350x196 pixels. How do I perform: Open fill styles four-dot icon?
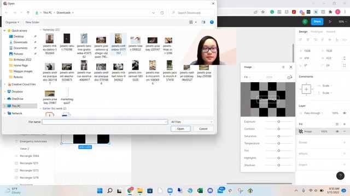[x=337, y=124]
